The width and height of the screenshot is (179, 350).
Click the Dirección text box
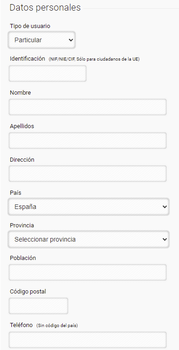87,174
